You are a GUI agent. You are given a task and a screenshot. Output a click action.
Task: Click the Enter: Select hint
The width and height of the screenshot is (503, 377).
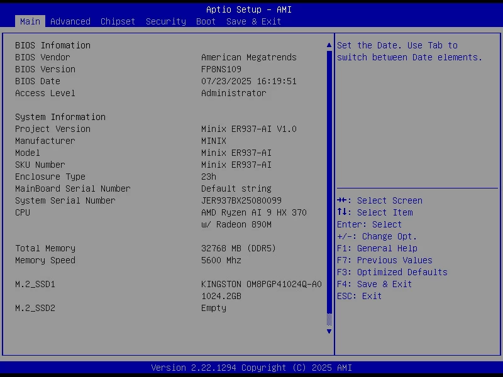369,224
